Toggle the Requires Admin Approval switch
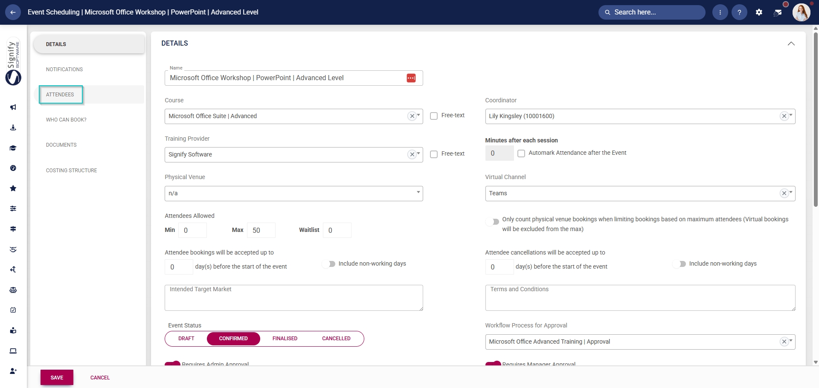Image resolution: width=819 pixels, height=388 pixels. pyautogui.click(x=172, y=364)
